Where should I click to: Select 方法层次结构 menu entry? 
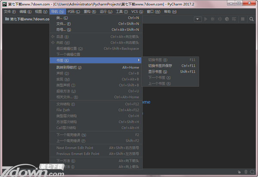96,122
